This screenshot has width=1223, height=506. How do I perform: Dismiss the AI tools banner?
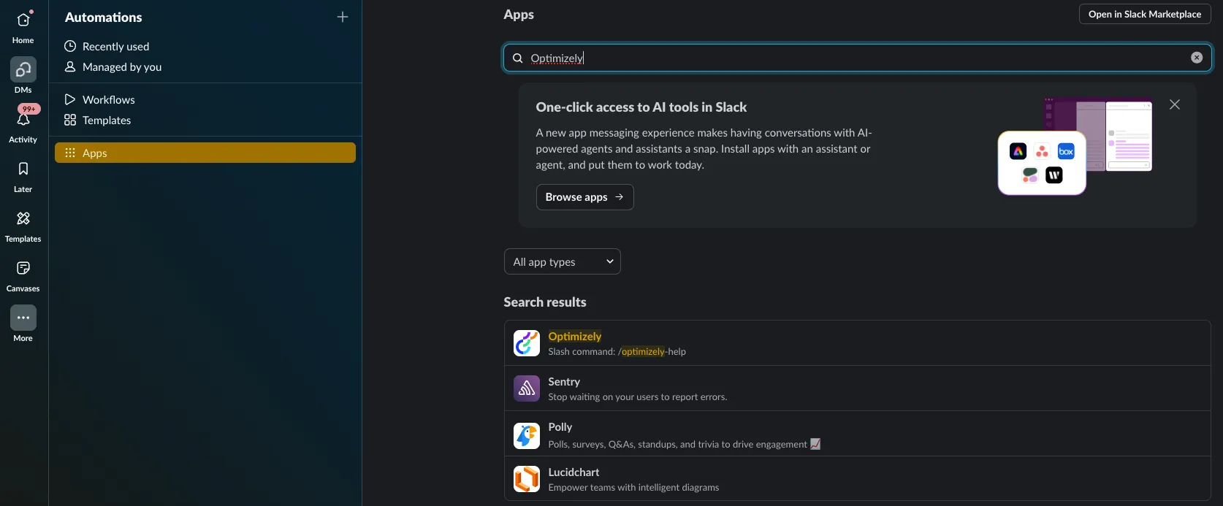click(1175, 104)
